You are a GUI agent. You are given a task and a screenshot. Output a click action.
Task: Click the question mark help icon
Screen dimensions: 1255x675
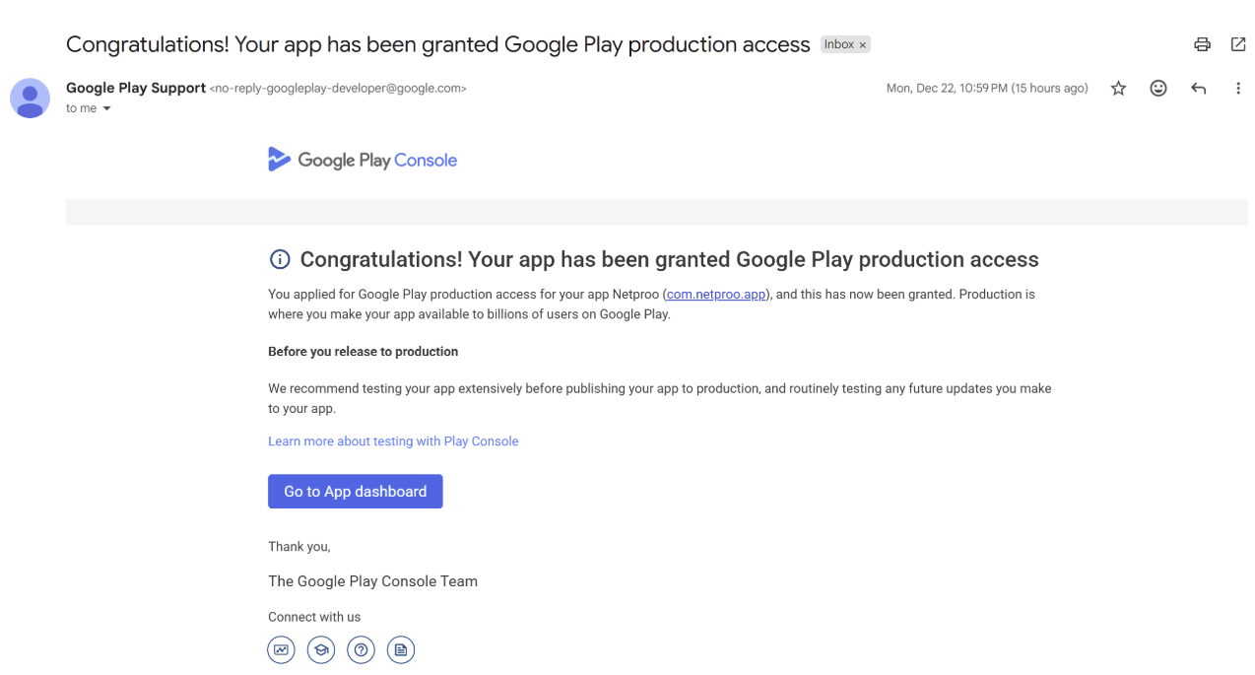pos(361,649)
